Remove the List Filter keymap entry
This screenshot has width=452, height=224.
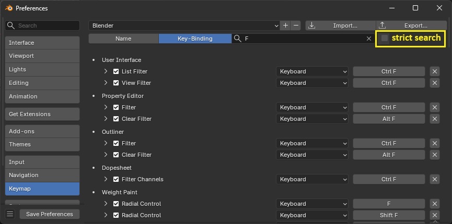[x=435, y=71]
